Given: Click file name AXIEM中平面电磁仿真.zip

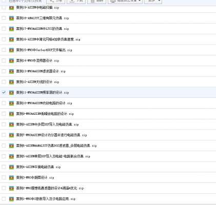Looking at the screenshot, I should coord(38,167).
